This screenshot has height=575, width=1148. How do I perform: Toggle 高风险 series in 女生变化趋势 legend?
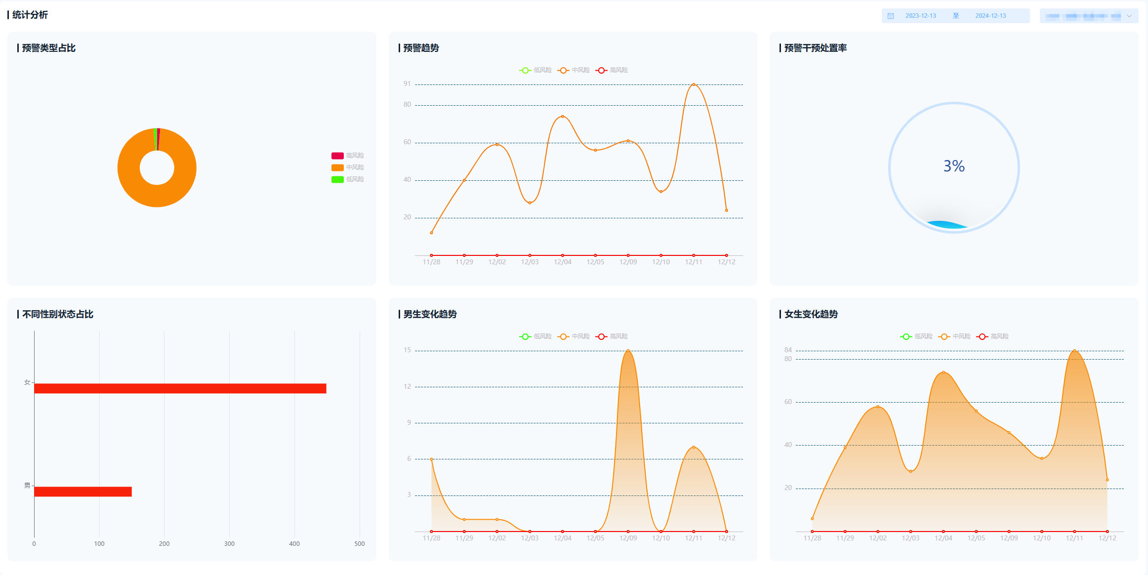(x=992, y=336)
